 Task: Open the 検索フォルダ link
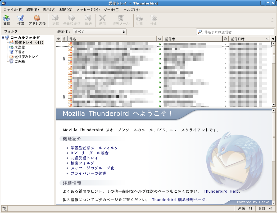(x=82, y=163)
